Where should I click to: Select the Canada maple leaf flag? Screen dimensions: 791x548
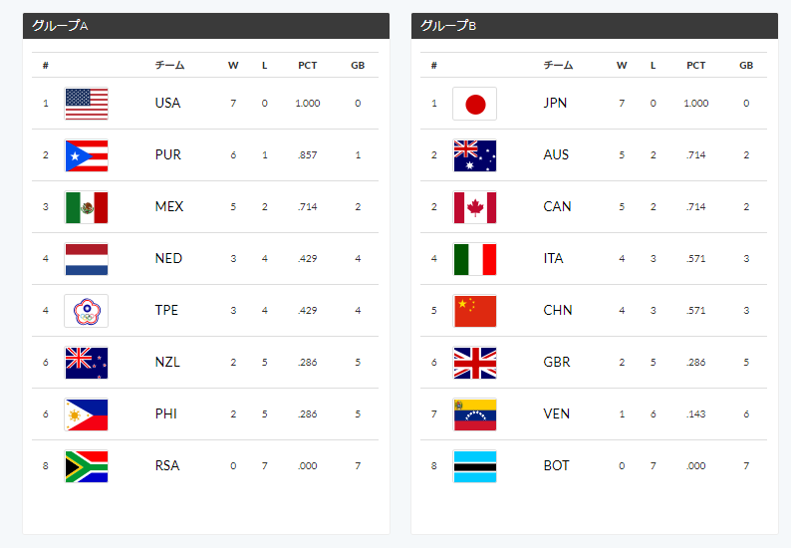pyautogui.click(x=475, y=207)
